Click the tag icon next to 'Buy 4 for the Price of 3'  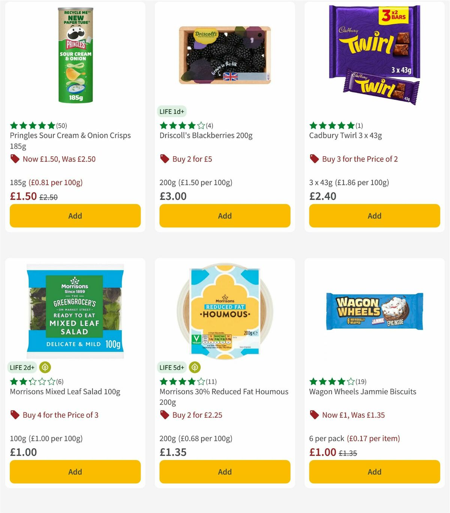(x=15, y=415)
